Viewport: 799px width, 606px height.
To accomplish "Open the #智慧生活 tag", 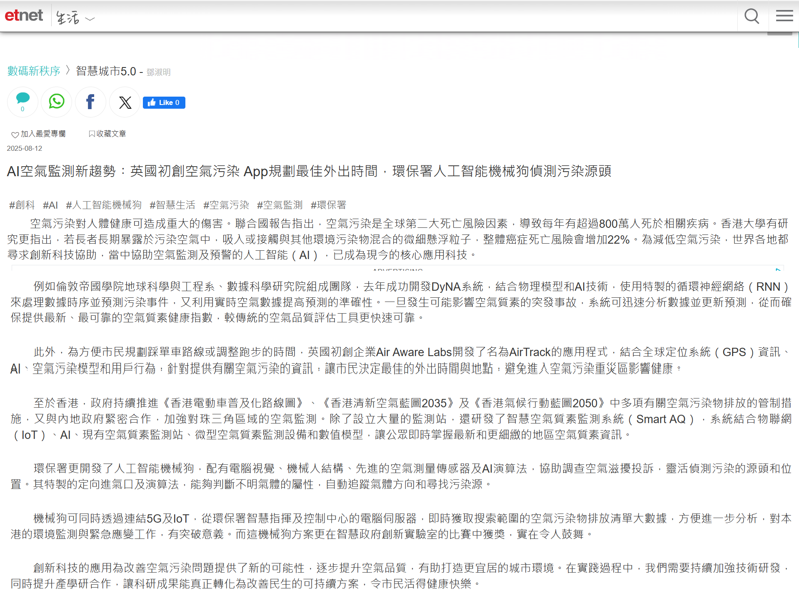I will 172,205.
